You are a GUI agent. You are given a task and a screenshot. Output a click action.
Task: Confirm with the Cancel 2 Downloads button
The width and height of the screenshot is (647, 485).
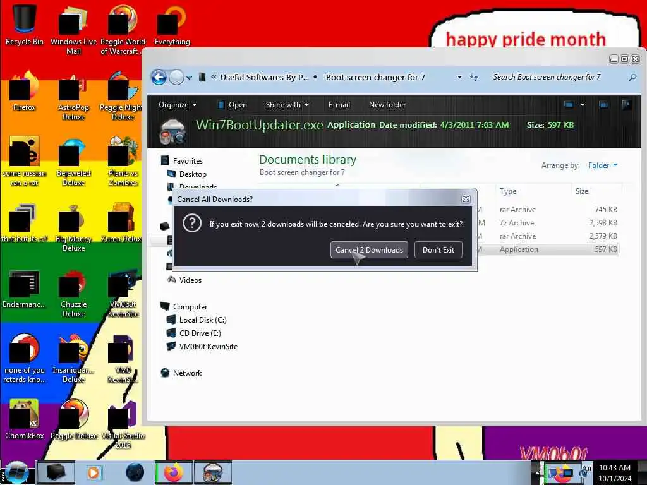tap(369, 250)
